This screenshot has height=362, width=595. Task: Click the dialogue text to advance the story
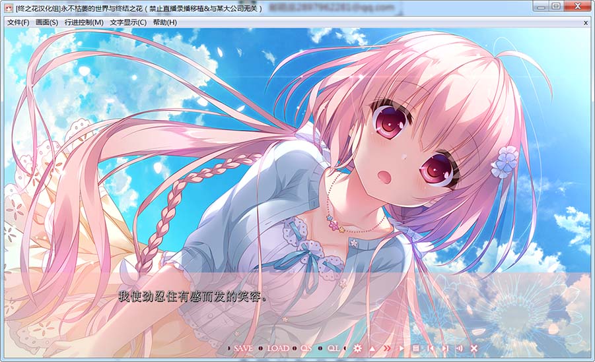tap(192, 296)
